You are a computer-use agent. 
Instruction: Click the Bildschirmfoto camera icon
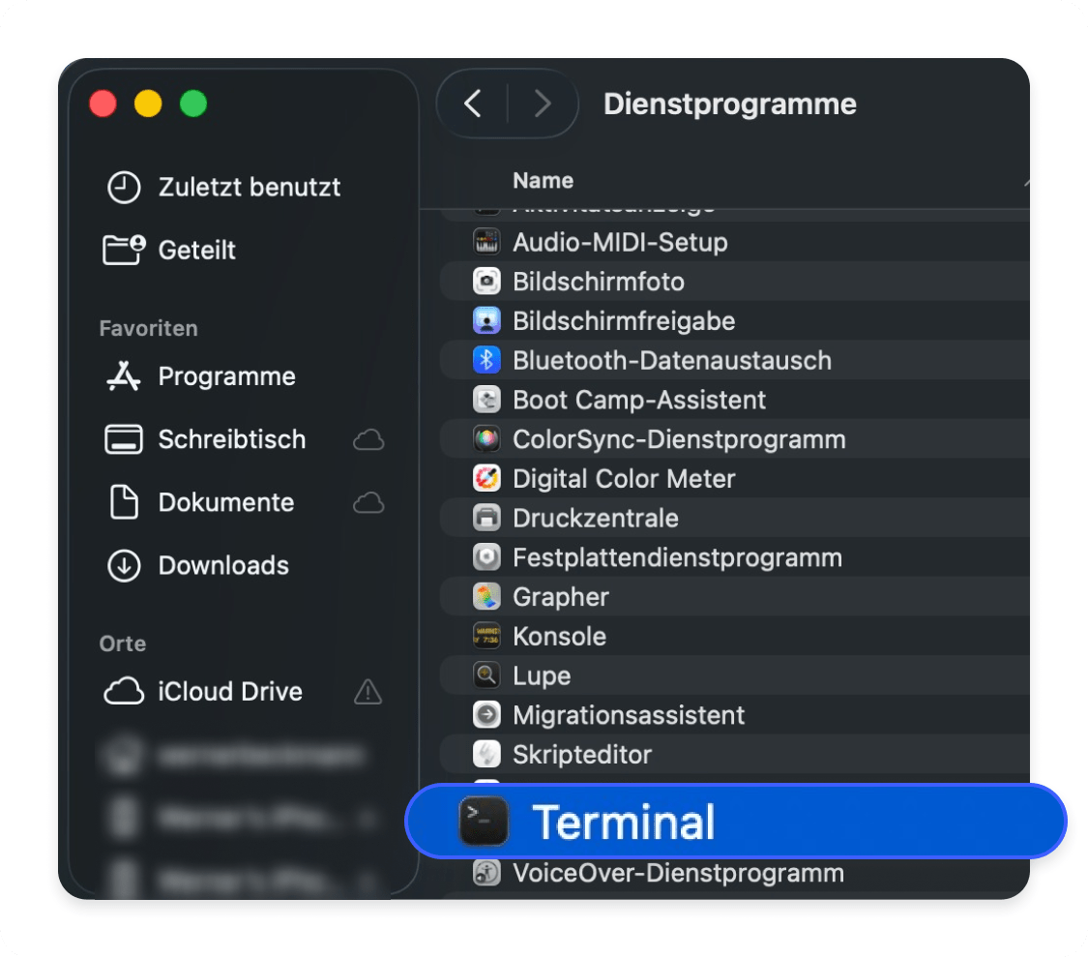486,282
